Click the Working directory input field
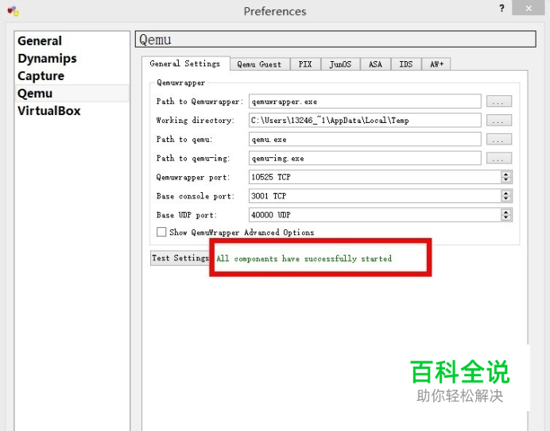This screenshot has width=550, height=431. point(365,121)
